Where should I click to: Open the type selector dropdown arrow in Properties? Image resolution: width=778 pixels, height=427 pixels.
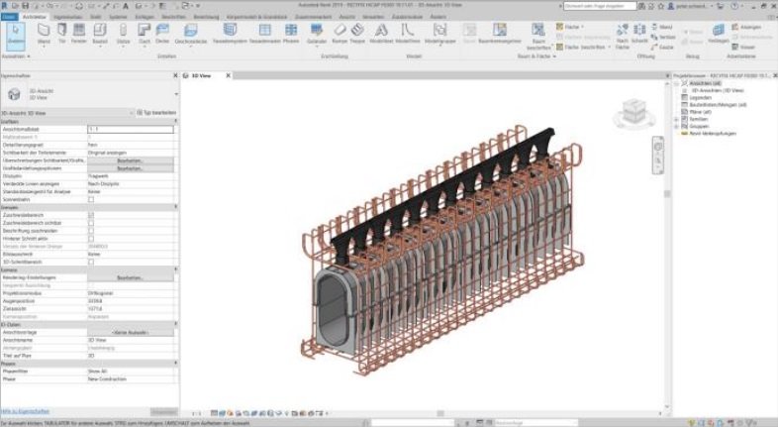[x=176, y=94]
